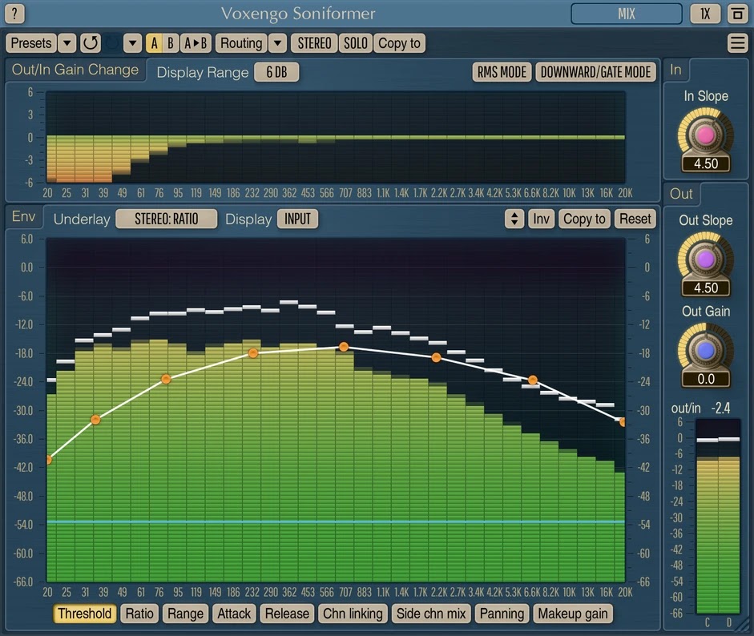Reset the envelope with the Reset button
The height and width of the screenshot is (636, 754).
click(635, 219)
